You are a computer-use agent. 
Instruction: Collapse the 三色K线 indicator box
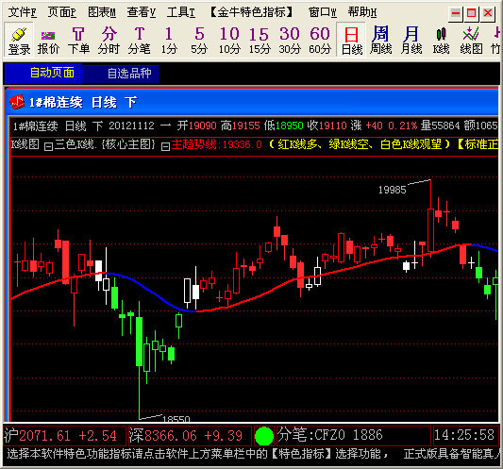[48, 146]
